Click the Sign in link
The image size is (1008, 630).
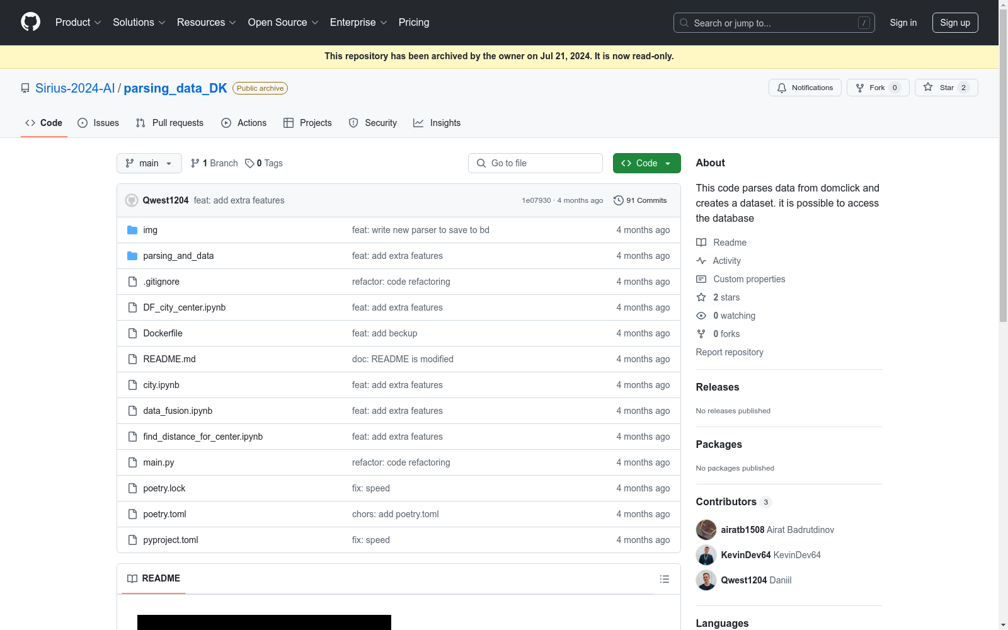click(x=903, y=23)
